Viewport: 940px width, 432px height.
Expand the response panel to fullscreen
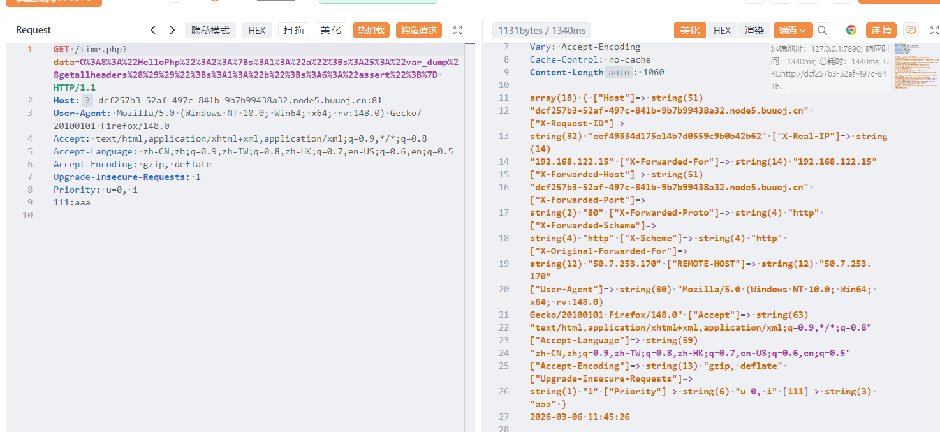click(x=934, y=30)
